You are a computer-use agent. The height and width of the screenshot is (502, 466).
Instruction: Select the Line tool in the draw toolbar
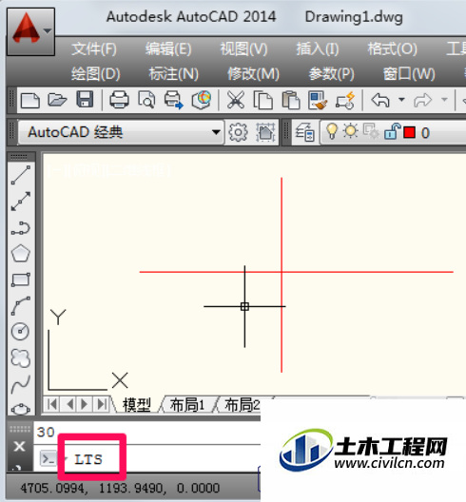[x=21, y=175]
